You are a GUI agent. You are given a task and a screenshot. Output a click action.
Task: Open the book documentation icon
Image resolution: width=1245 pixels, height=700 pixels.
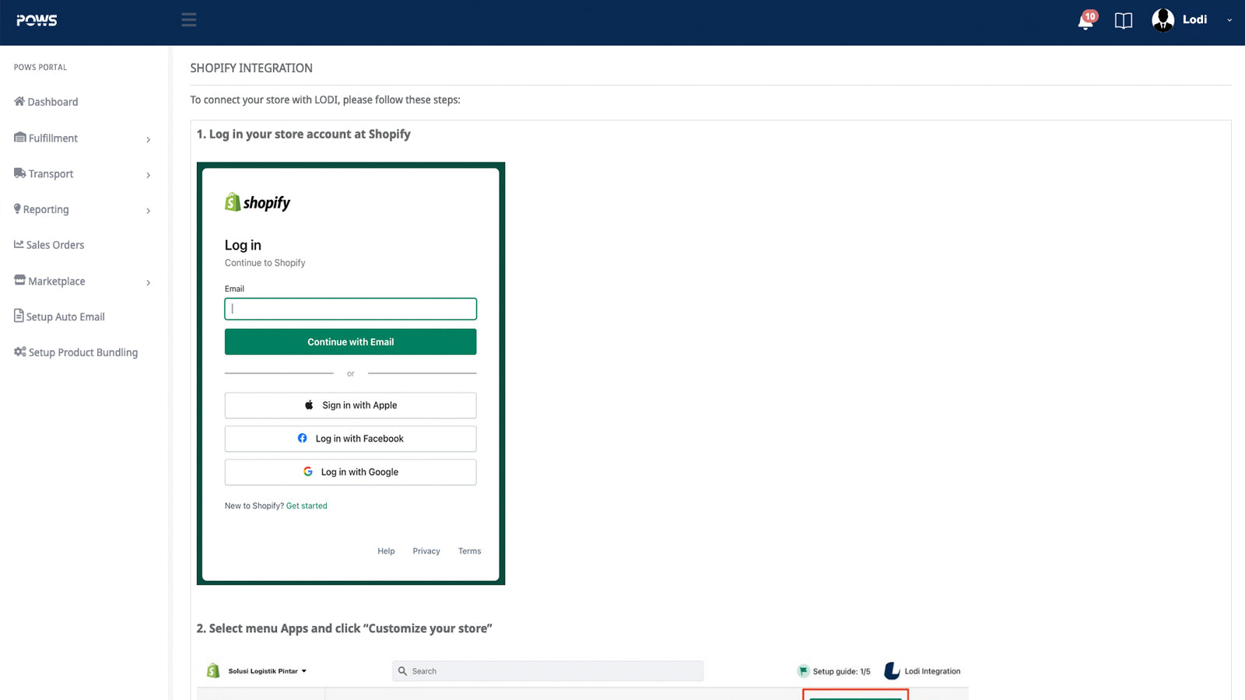click(1123, 21)
